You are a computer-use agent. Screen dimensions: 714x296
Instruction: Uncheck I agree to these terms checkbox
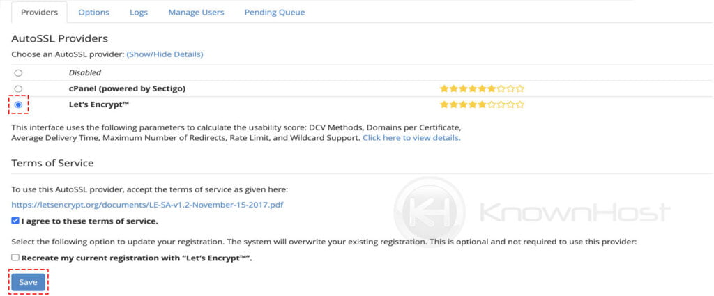coord(15,221)
